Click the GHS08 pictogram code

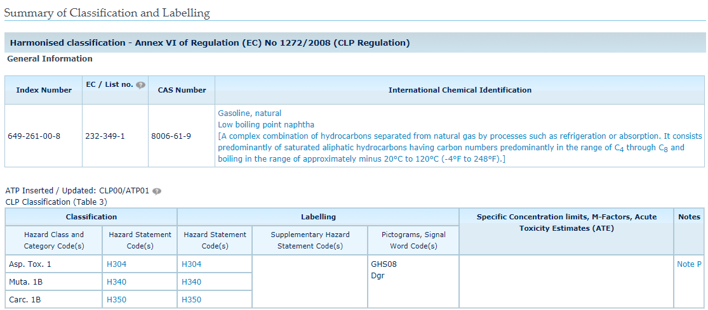pyautogui.click(x=384, y=264)
